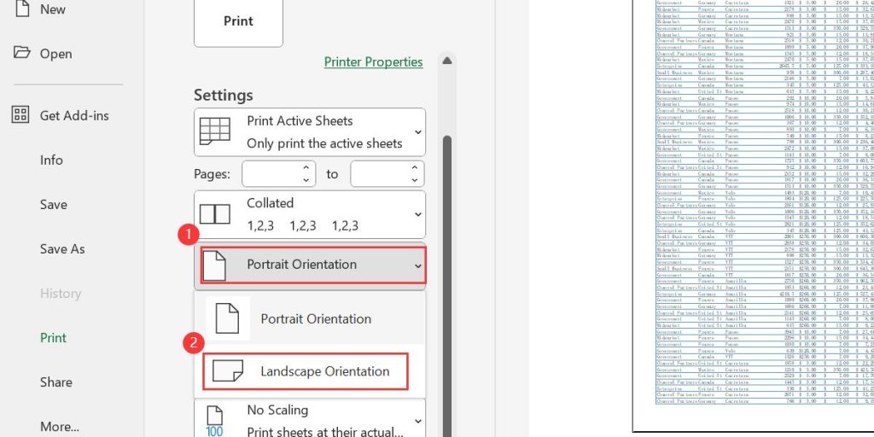Screen dimensions: 874x437
Task: Click the Print Active Sheets table icon
Action: coord(215,131)
